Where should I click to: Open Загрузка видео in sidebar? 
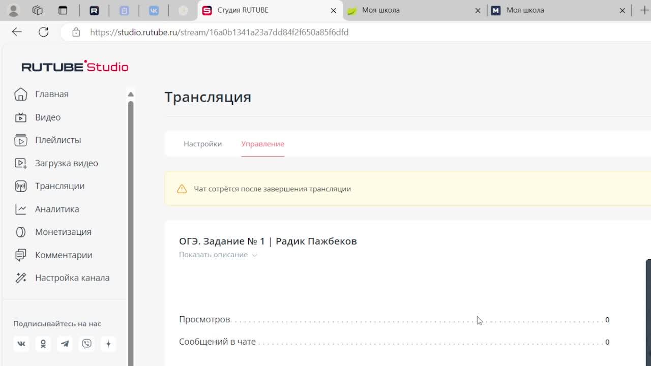click(66, 163)
